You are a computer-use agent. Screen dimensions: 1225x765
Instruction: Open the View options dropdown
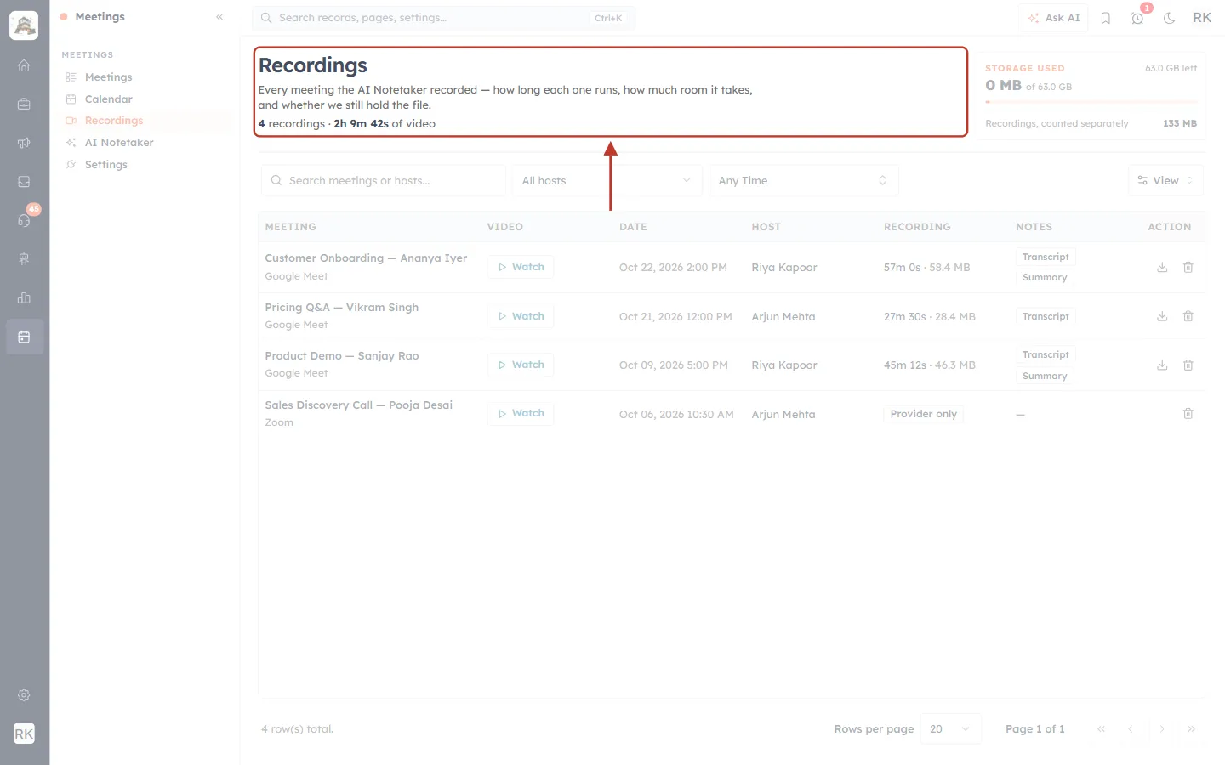click(x=1165, y=180)
